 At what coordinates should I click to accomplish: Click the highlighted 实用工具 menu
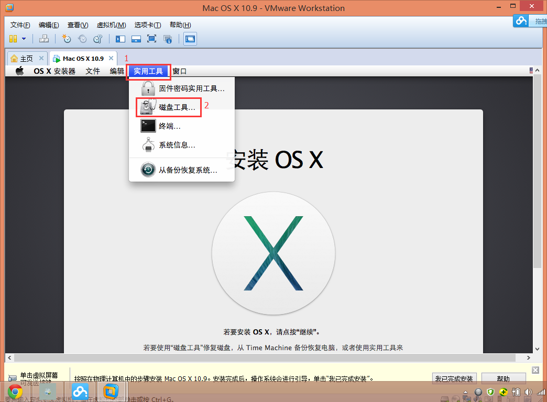pos(148,71)
